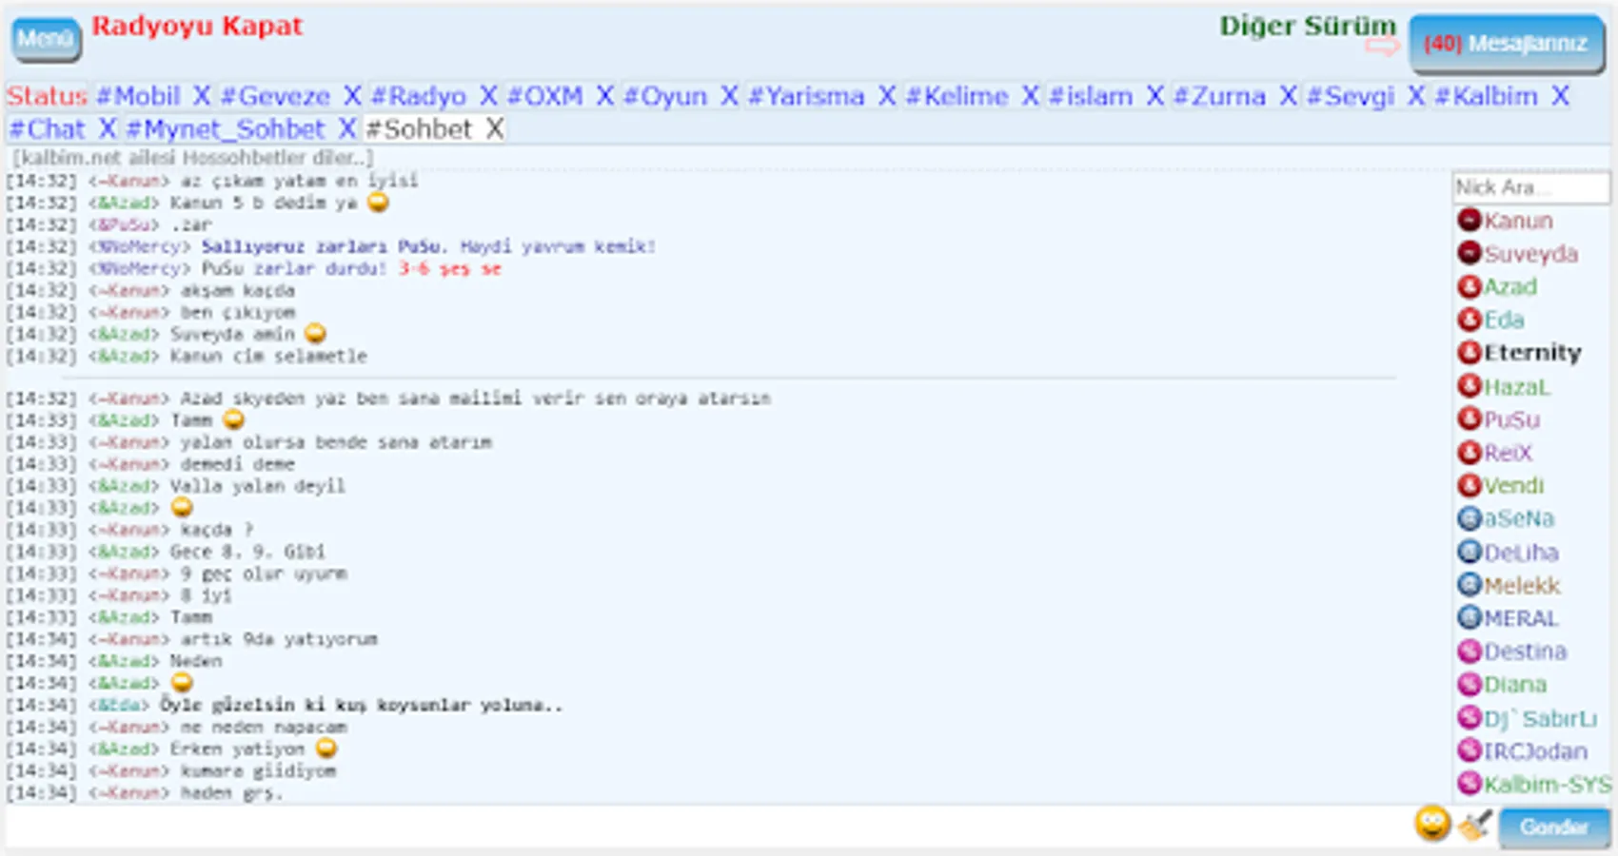Switch to the #Yarisma channel tab
Image resolution: width=1618 pixels, height=856 pixels.
pos(806,96)
